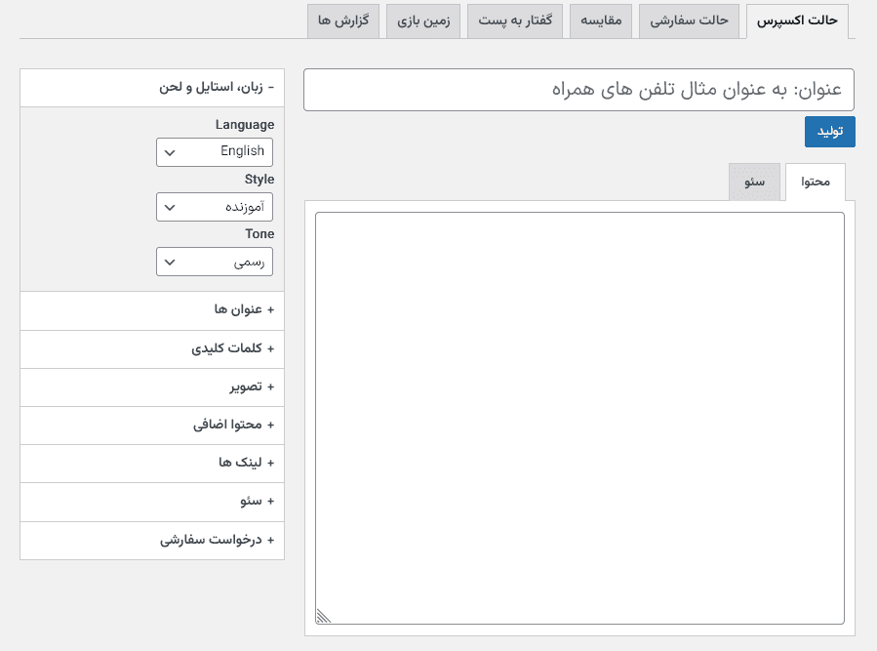Image resolution: width=877 pixels, height=651 pixels.
Task: Open the Style dropdown showing آموزنده
Action: pyautogui.click(x=215, y=207)
